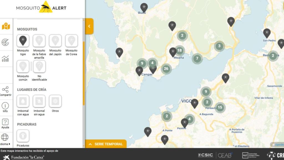The width and height of the screenshot is (284, 160).
Task: Enable the No identificable filter
Action: pos(39,66)
